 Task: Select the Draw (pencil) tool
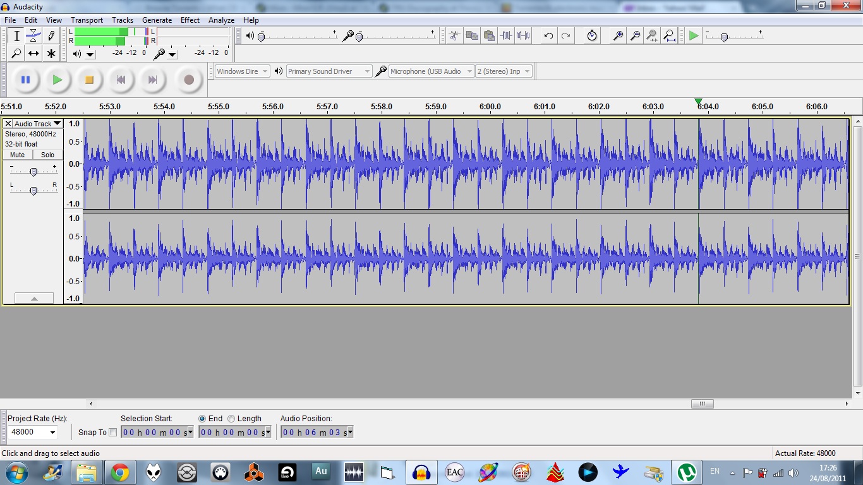tap(51, 36)
